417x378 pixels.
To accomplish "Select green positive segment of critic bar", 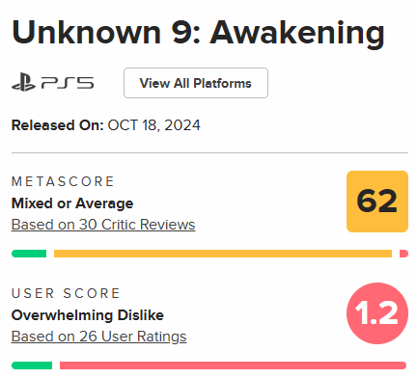I will tap(29, 254).
